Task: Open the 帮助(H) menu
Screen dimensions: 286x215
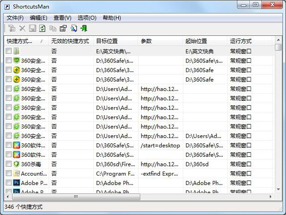Action: pyautogui.click(x=112, y=18)
